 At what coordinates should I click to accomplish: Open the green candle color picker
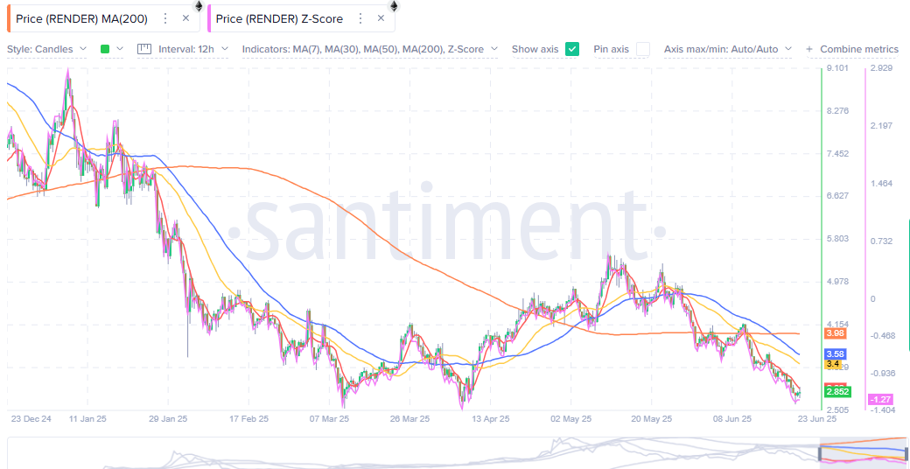[x=112, y=49]
